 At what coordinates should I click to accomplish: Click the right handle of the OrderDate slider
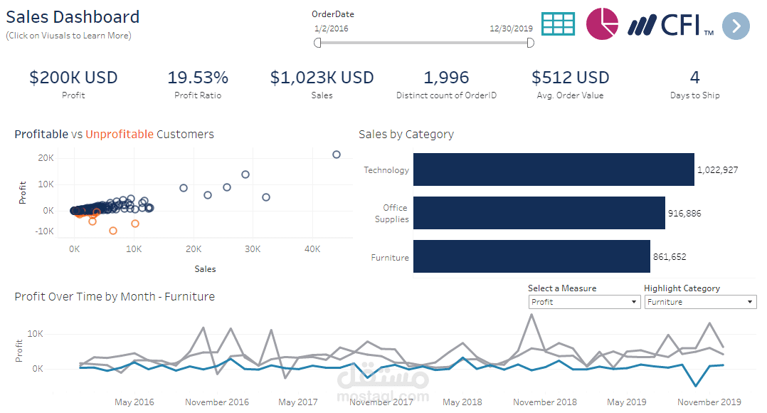[530, 43]
